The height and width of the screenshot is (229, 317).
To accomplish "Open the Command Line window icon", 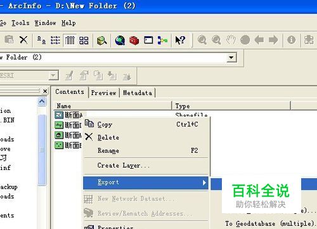I will point(148,40).
